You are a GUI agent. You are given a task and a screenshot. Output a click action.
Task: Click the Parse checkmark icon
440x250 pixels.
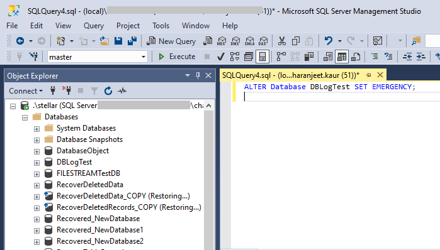221,57
